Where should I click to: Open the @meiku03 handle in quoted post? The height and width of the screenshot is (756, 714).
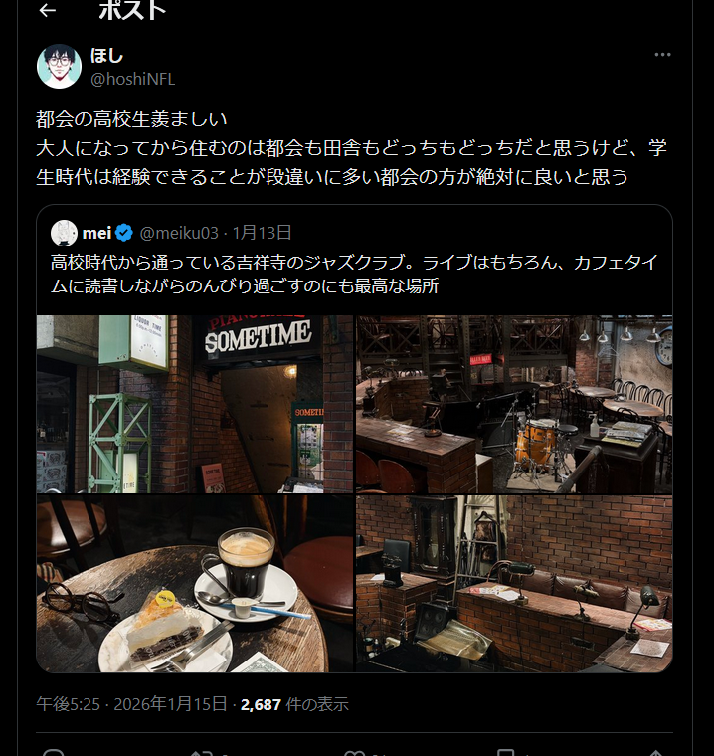tap(179, 233)
